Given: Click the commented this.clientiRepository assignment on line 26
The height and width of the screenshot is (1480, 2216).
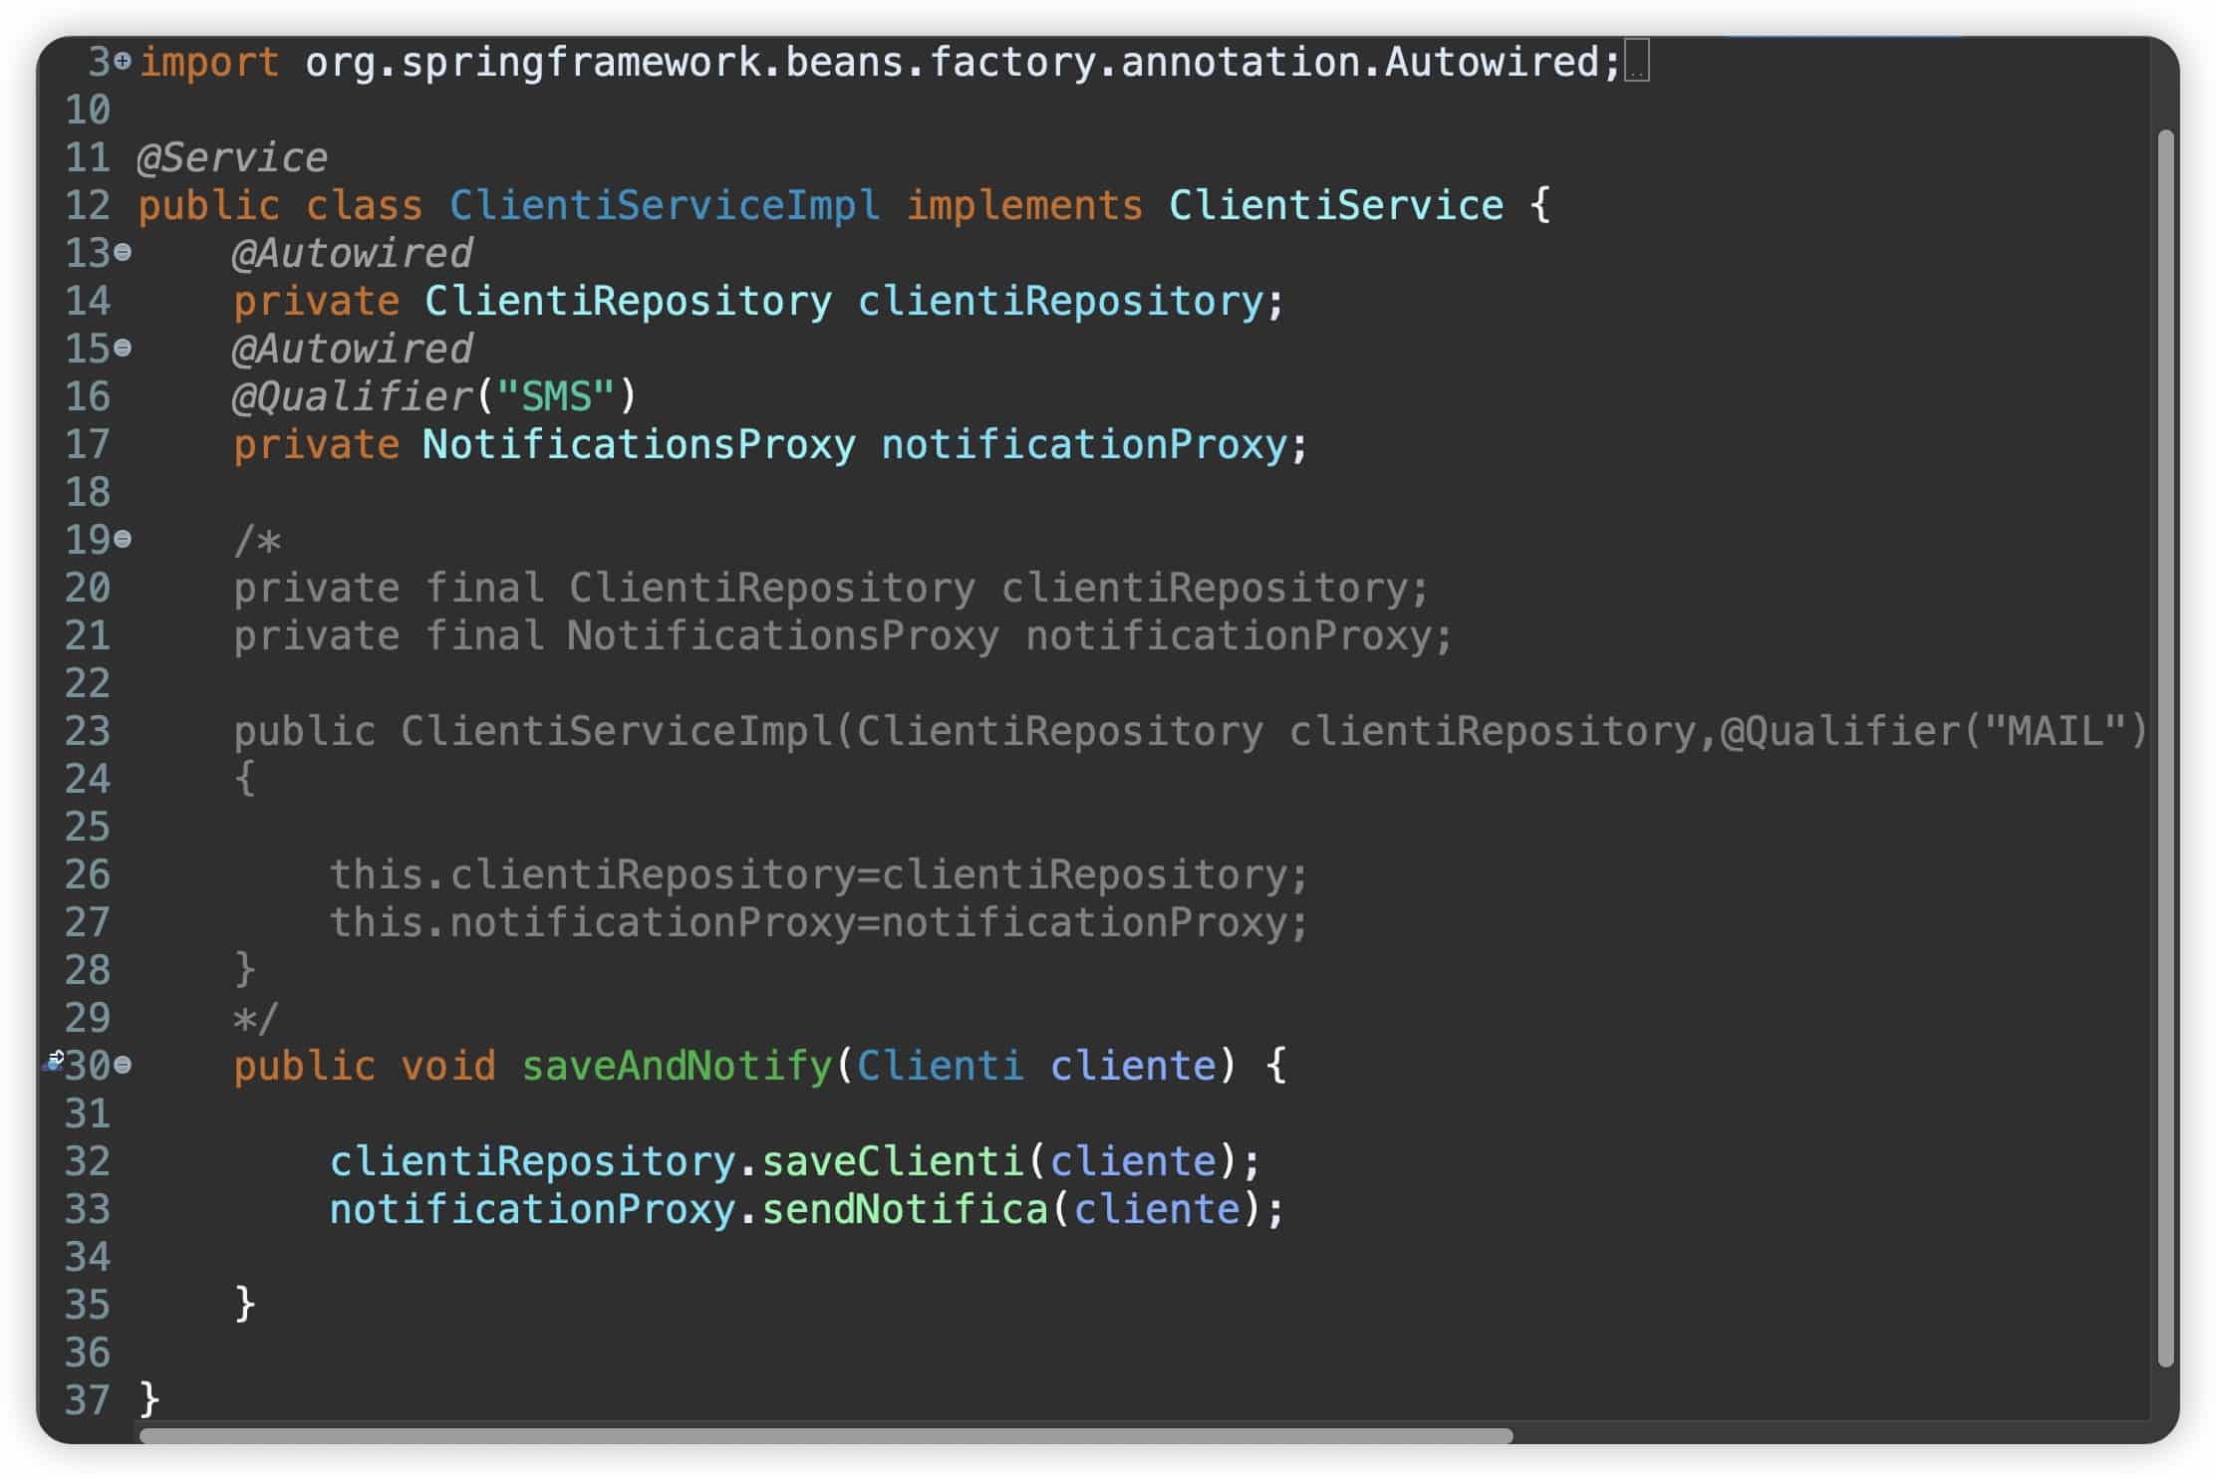Looking at the screenshot, I should pyautogui.click(x=819, y=874).
